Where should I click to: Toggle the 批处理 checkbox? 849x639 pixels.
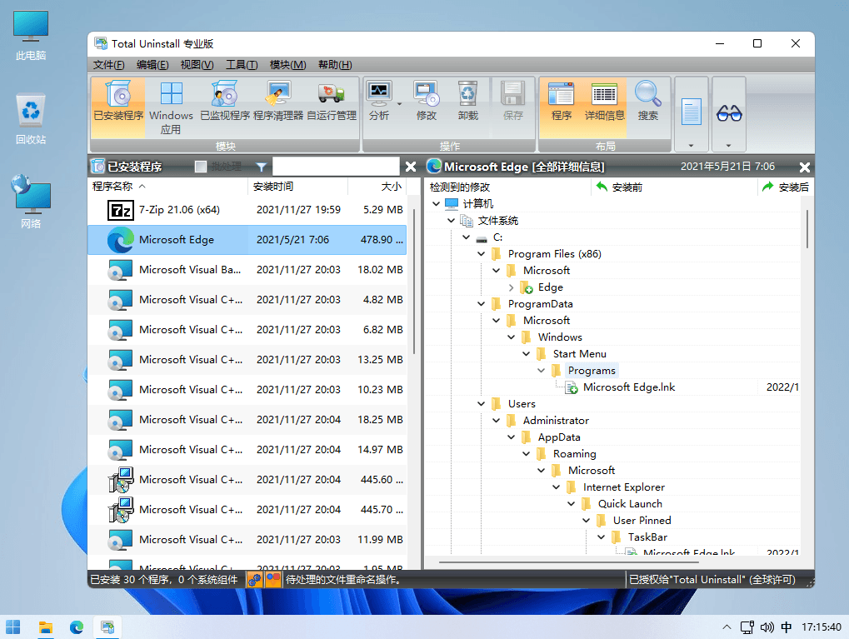[x=200, y=167]
